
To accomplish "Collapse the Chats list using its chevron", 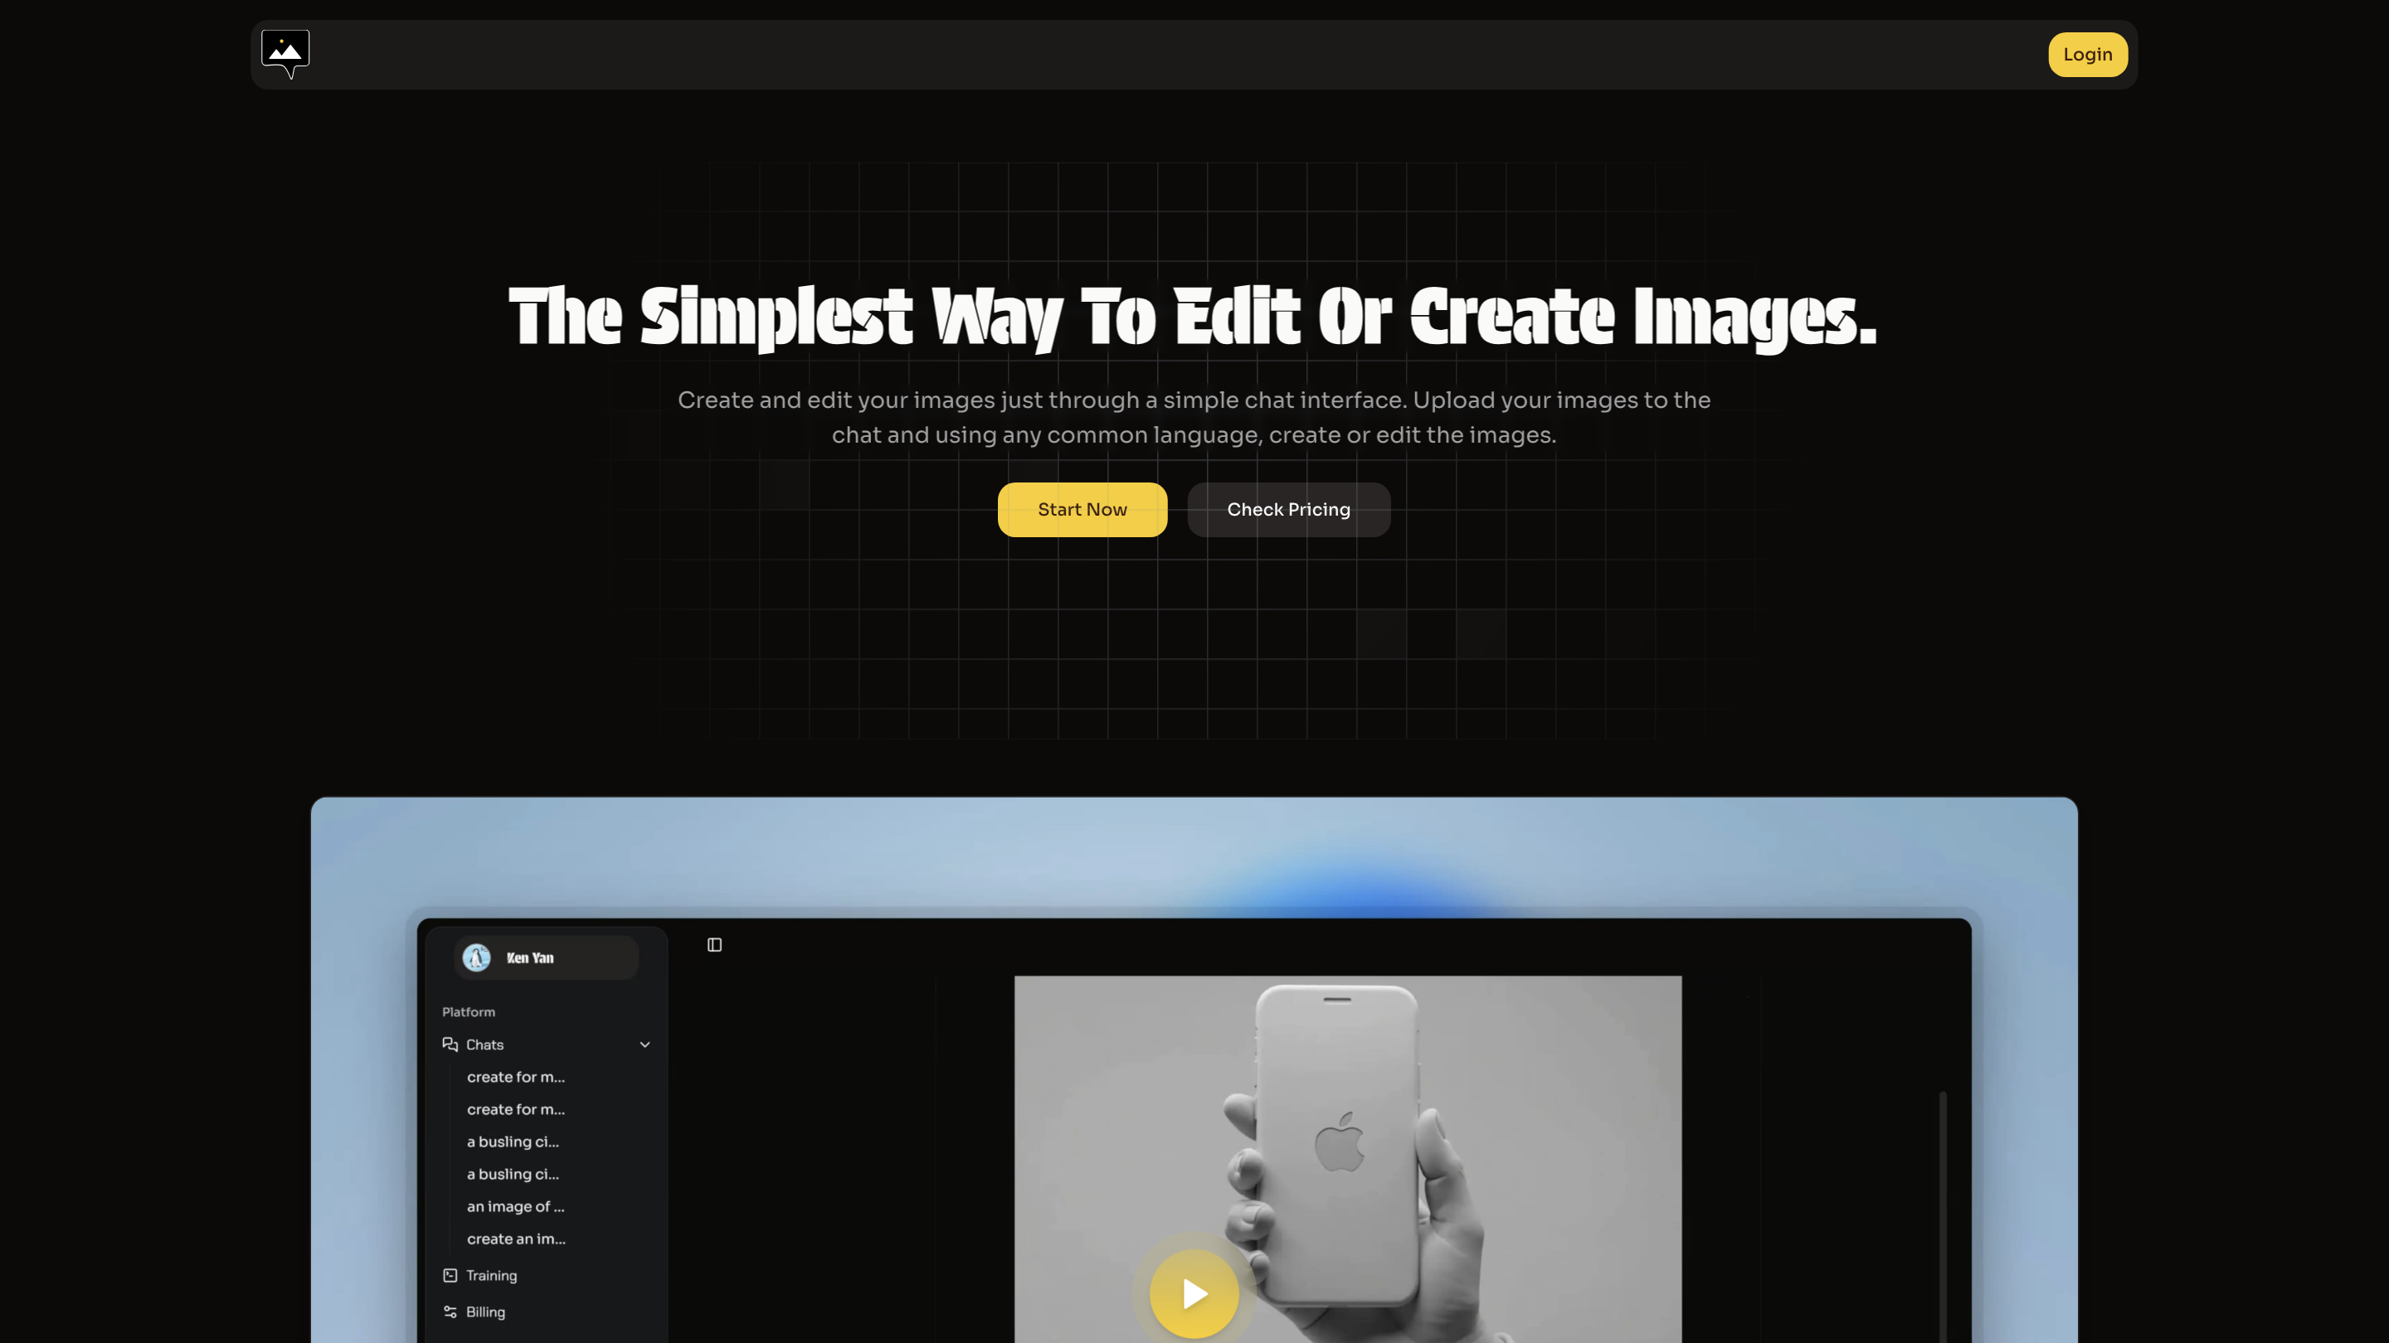I will click(x=645, y=1045).
